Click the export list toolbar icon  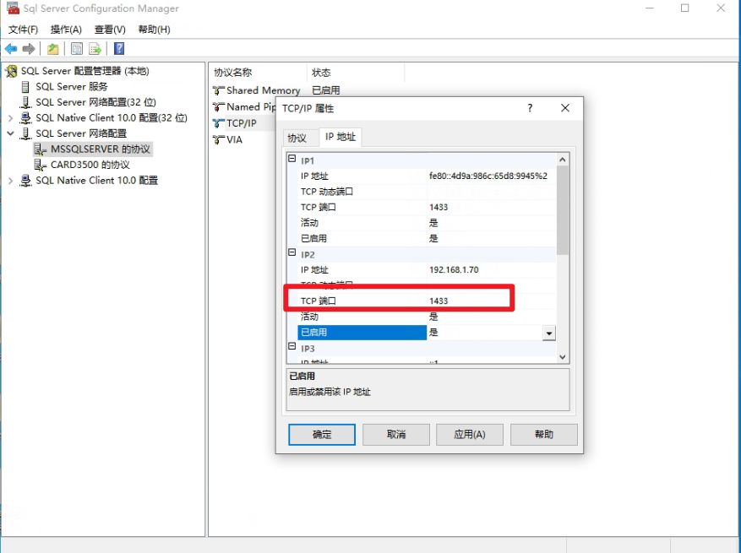point(95,49)
